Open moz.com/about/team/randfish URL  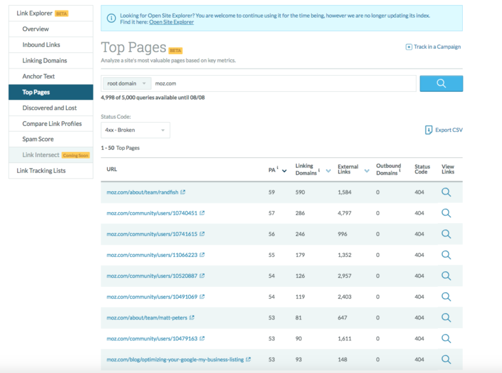click(x=142, y=192)
